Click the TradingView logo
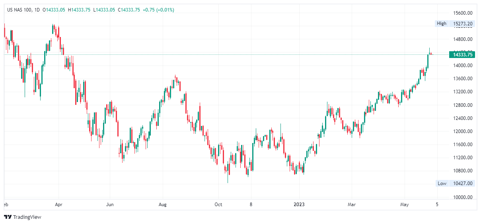Screen dimensions: 481x224 (8, 217)
